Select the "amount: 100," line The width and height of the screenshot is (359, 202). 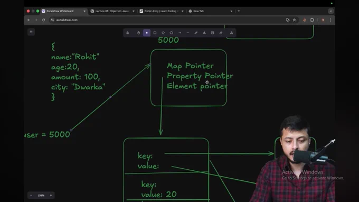[75, 77]
